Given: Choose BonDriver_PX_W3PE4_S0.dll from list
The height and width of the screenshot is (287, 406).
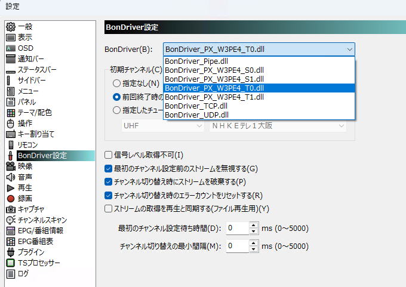Looking at the screenshot, I should (x=214, y=70).
